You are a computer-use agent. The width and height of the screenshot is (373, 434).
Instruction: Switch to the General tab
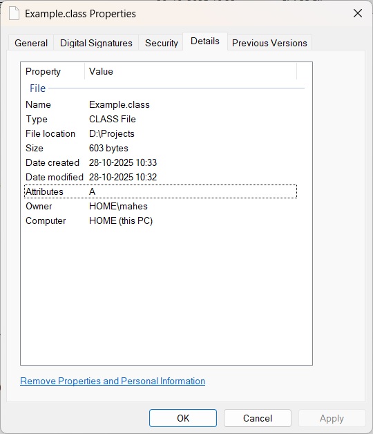pos(31,43)
